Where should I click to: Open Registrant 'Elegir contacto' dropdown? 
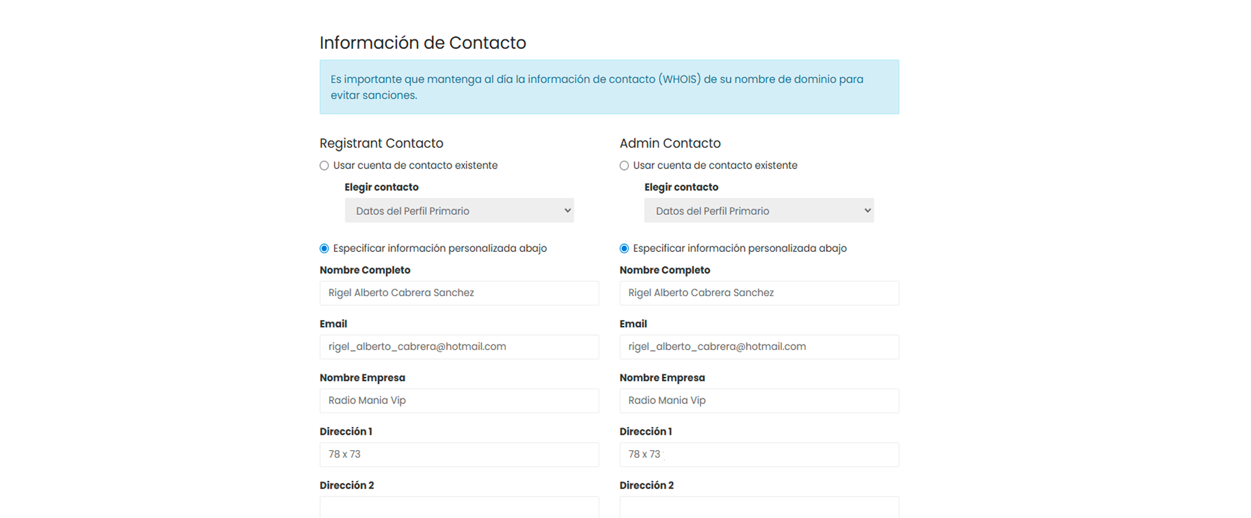click(x=459, y=211)
